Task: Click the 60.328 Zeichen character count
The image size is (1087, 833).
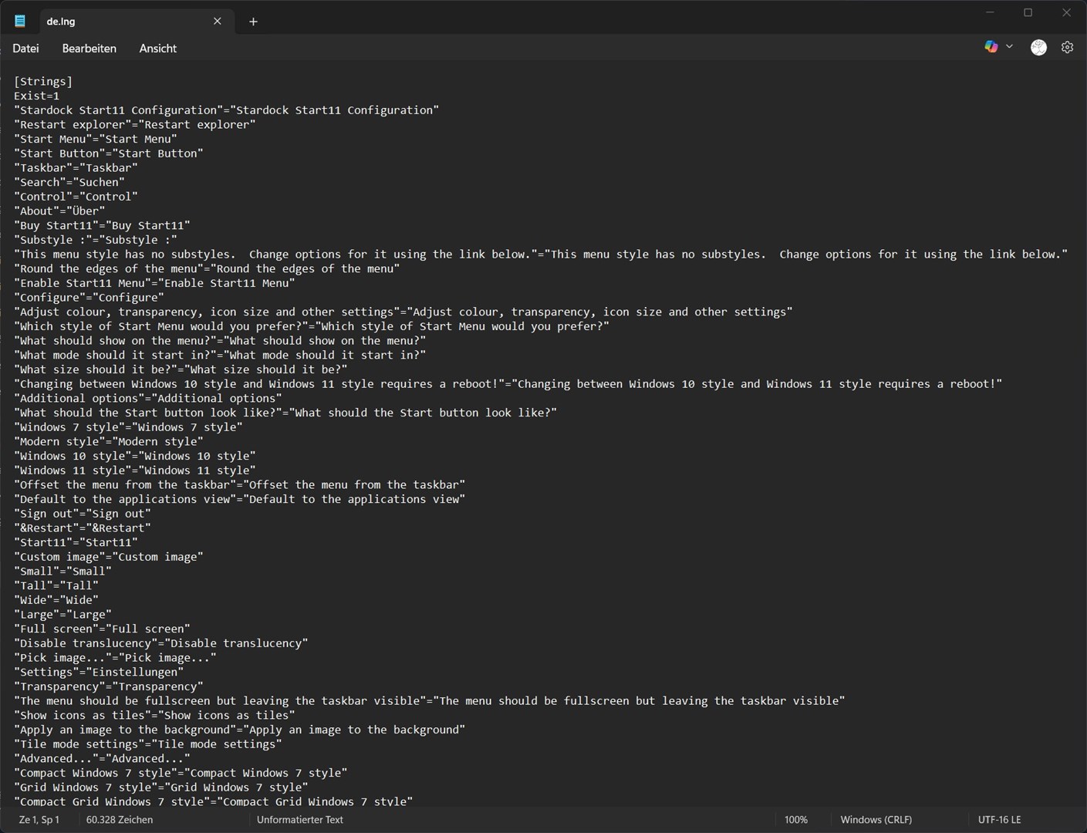Action: pyautogui.click(x=120, y=820)
